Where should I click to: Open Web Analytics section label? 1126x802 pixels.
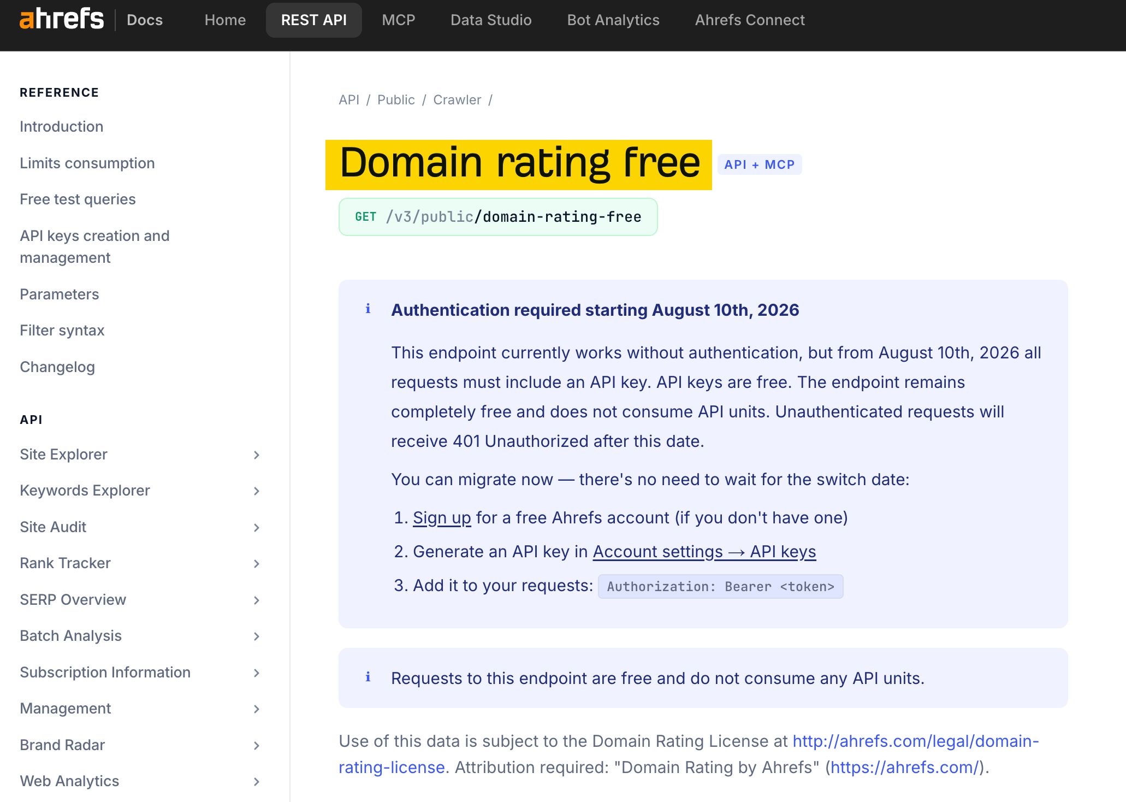69,781
